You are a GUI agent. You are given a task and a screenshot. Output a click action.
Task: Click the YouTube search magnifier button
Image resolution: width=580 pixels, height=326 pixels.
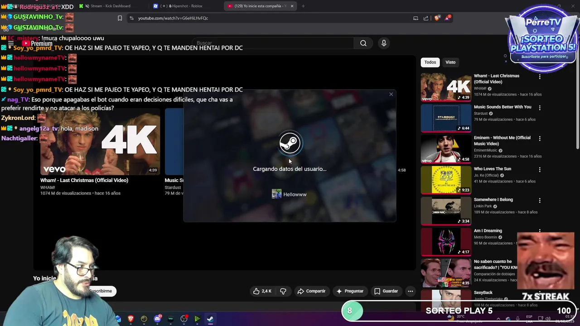tap(363, 43)
